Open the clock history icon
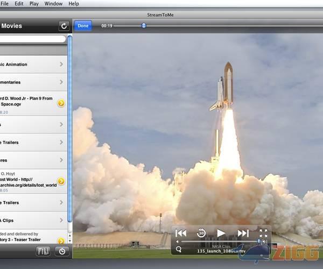 [x=62, y=251]
